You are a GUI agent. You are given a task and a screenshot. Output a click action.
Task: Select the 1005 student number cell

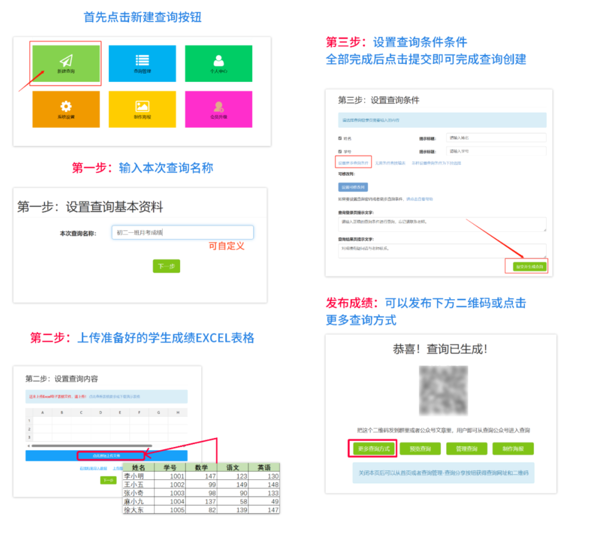pyautogui.click(x=170, y=509)
